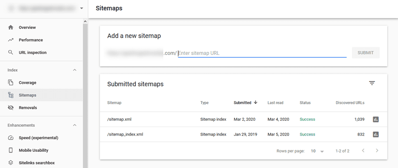
Task: Open Mobile Usability in the sidebar
Action: point(41,150)
